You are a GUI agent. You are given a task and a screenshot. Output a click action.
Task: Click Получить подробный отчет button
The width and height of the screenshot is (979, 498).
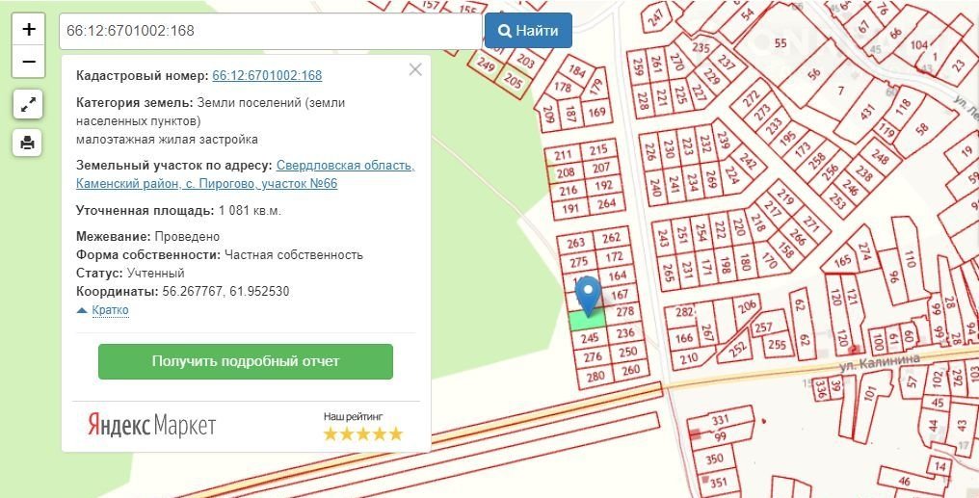pyautogui.click(x=246, y=361)
